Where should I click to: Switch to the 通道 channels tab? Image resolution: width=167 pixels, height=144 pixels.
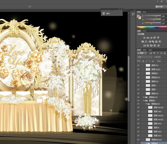144,50
